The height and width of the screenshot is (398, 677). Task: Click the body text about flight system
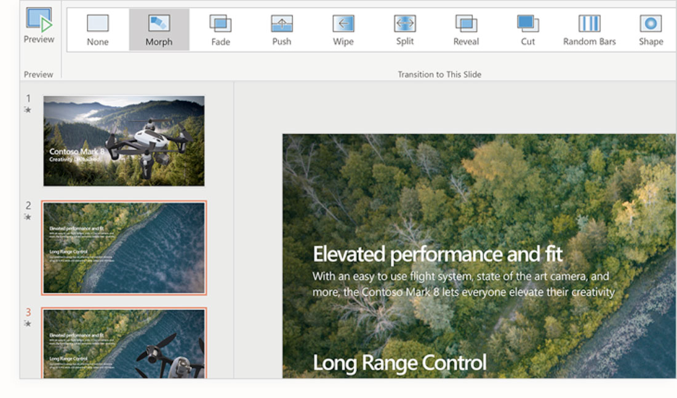[x=463, y=284]
